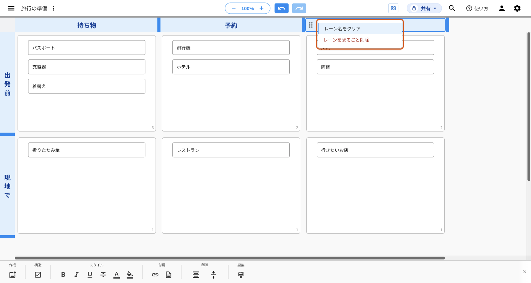
Task: Undo the last action
Action: point(281,8)
